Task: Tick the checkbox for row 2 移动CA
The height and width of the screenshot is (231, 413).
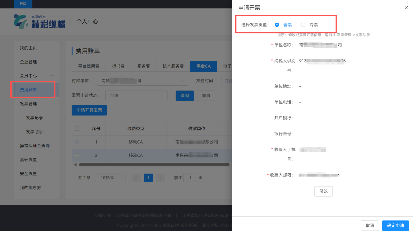Action: (77, 155)
